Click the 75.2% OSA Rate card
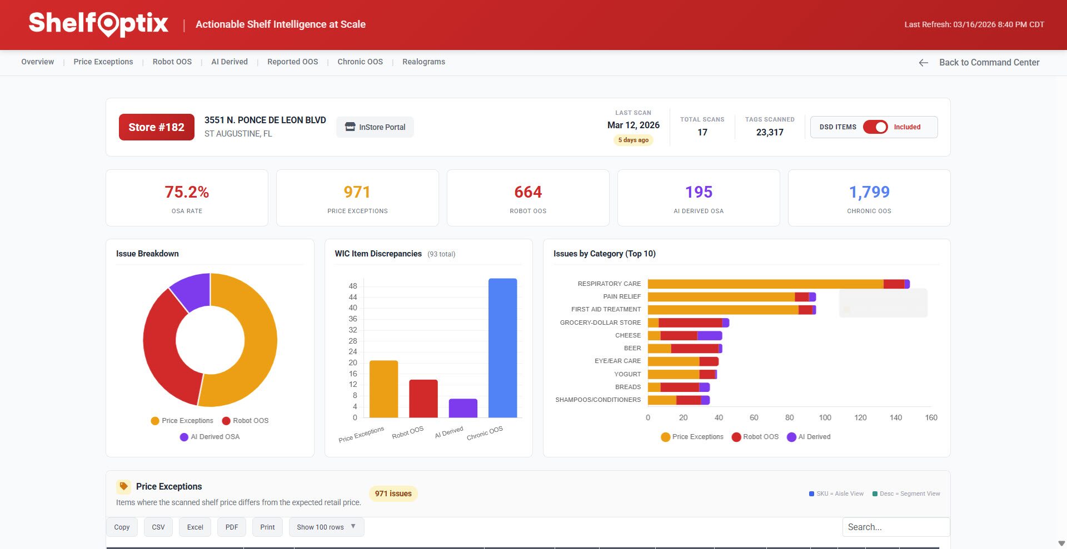The width and height of the screenshot is (1067, 549). coord(187,198)
